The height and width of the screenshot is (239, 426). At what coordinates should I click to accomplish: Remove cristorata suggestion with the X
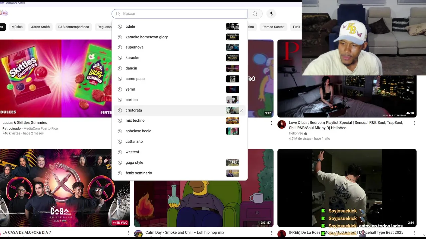click(242, 110)
